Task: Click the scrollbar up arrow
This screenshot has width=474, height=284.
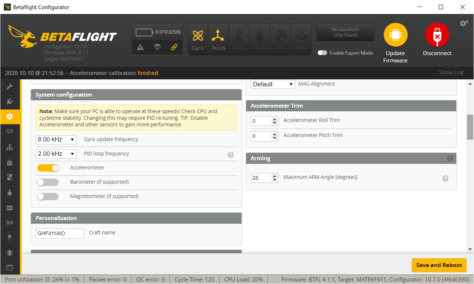Action: [x=470, y=83]
